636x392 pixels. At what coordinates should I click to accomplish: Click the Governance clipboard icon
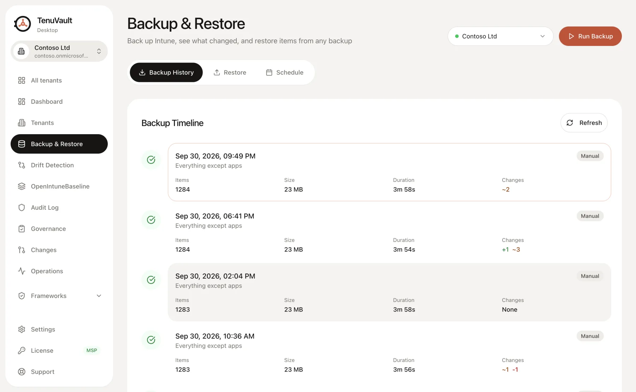click(22, 229)
